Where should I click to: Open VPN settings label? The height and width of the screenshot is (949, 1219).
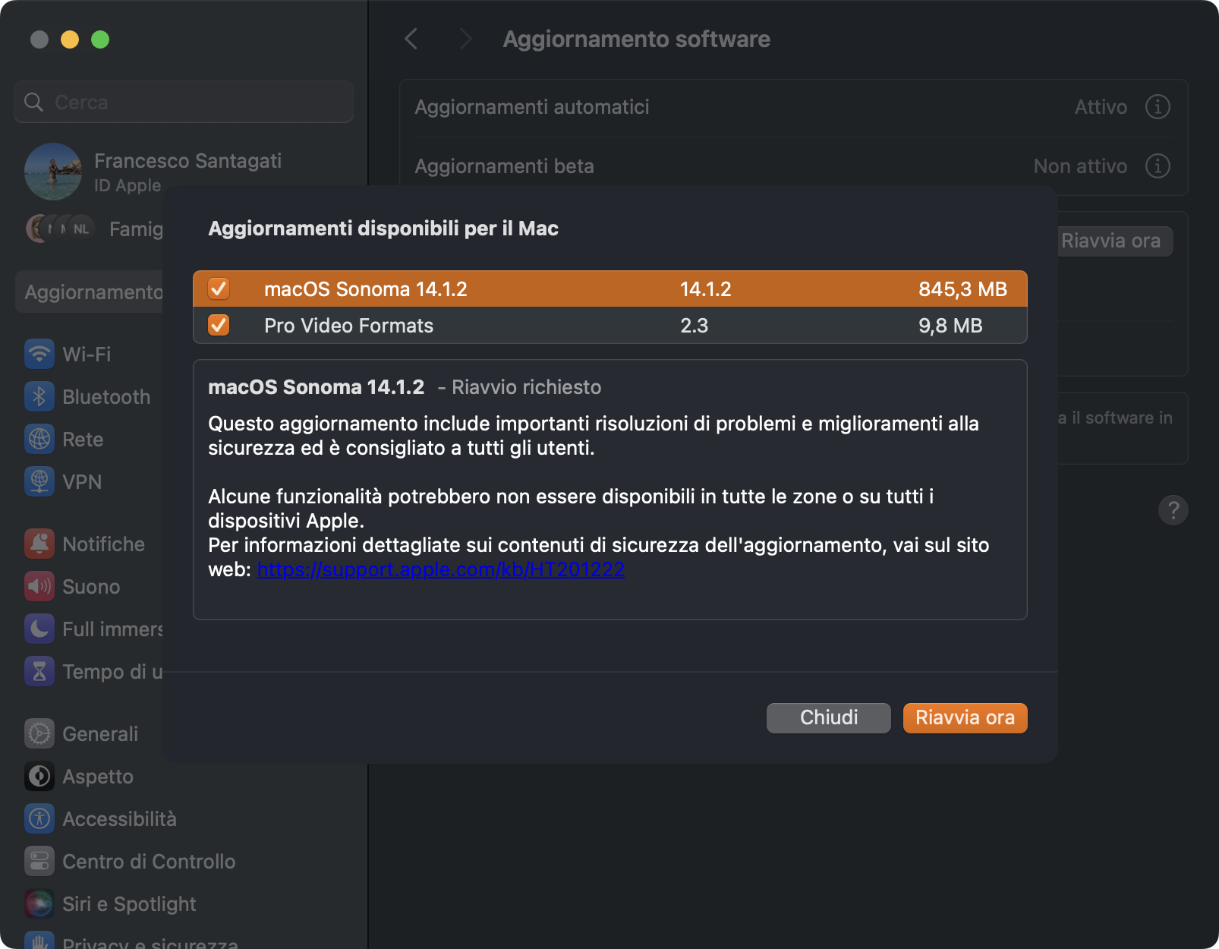click(x=82, y=482)
